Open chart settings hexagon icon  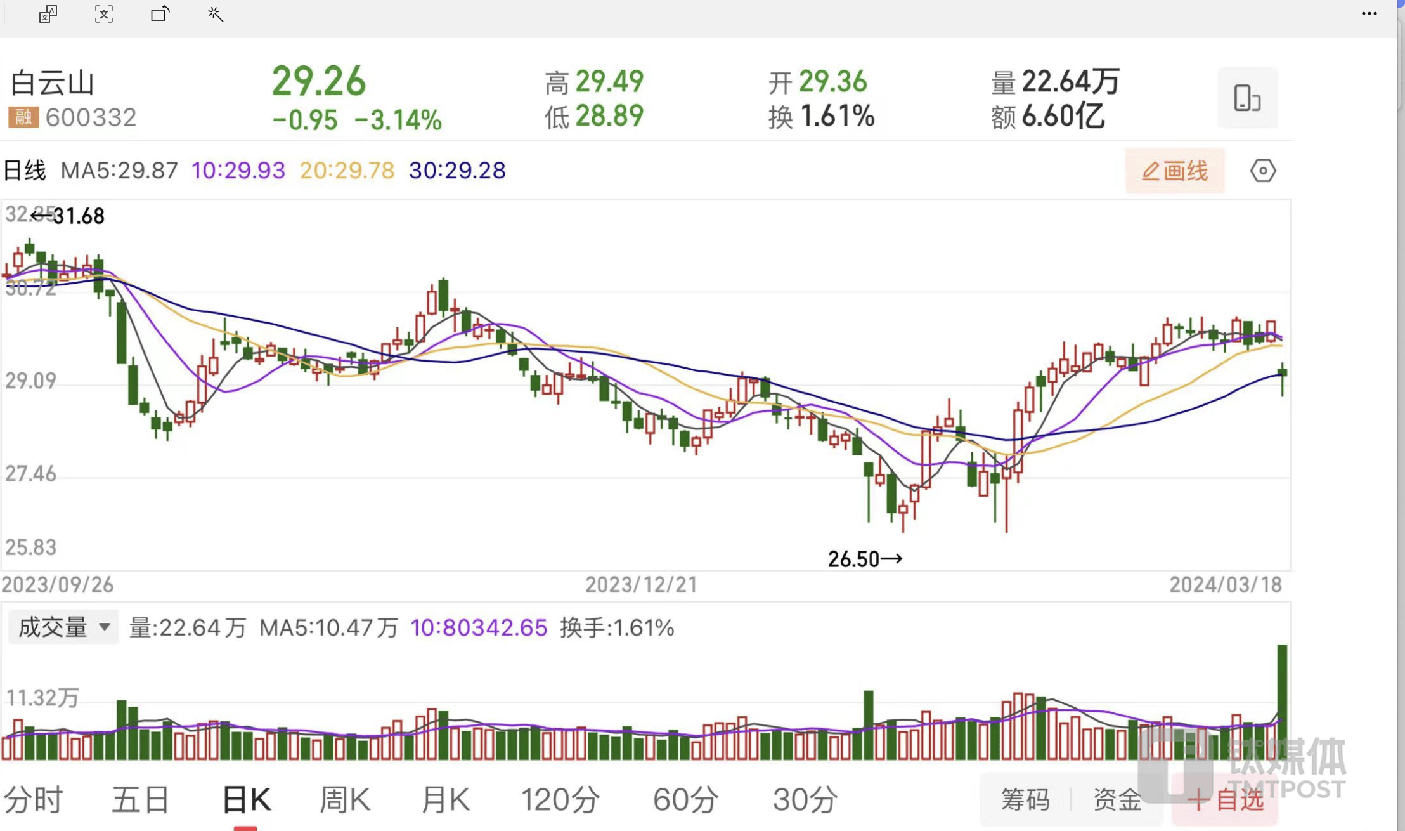pyautogui.click(x=1262, y=171)
